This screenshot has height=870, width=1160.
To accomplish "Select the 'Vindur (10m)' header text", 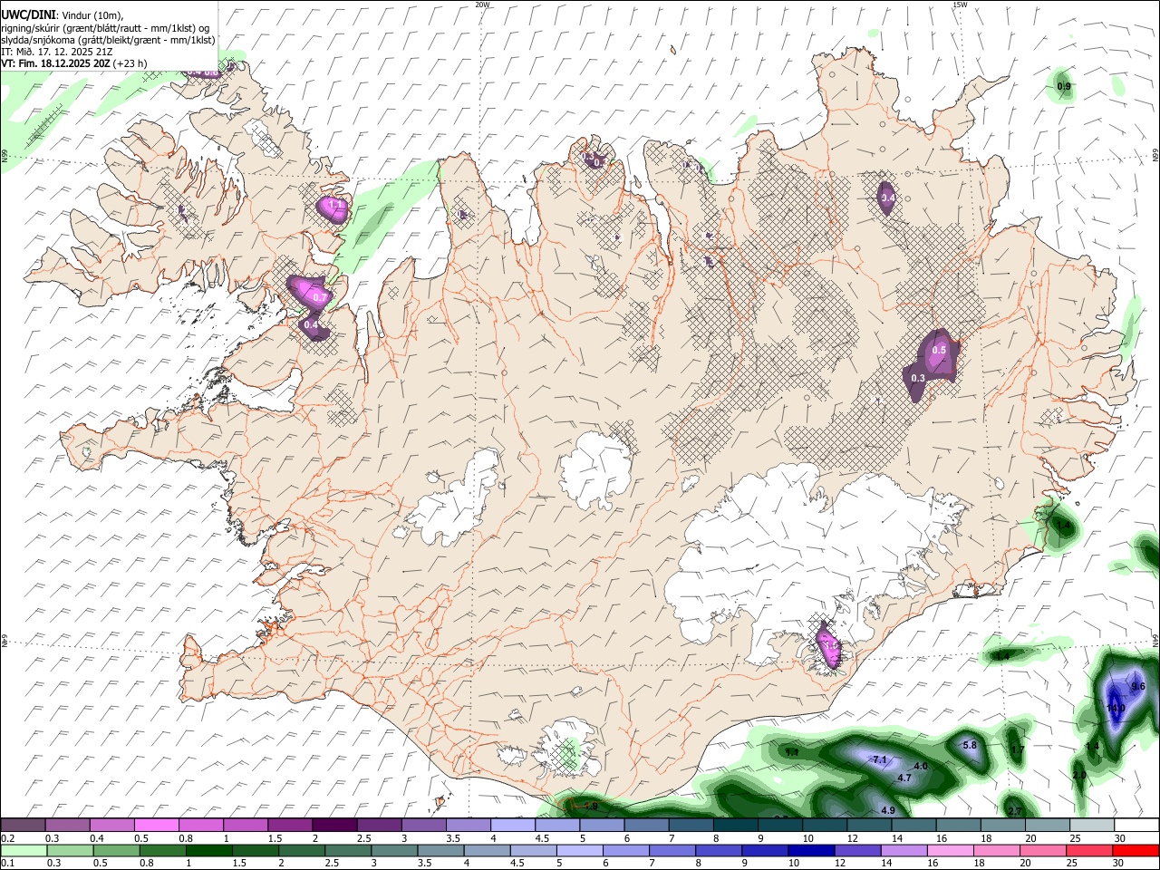I will [92, 16].
